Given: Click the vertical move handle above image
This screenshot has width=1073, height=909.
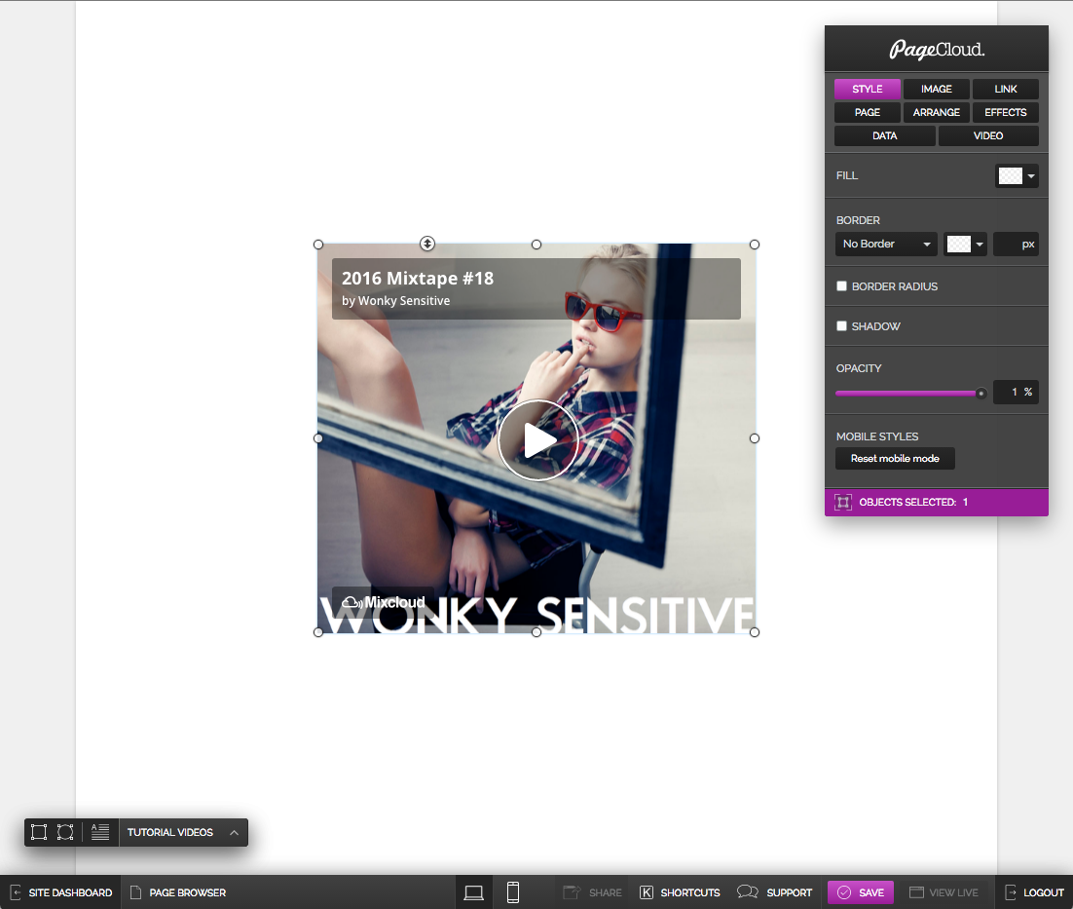Looking at the screenshot, I should tap(427, 243).
